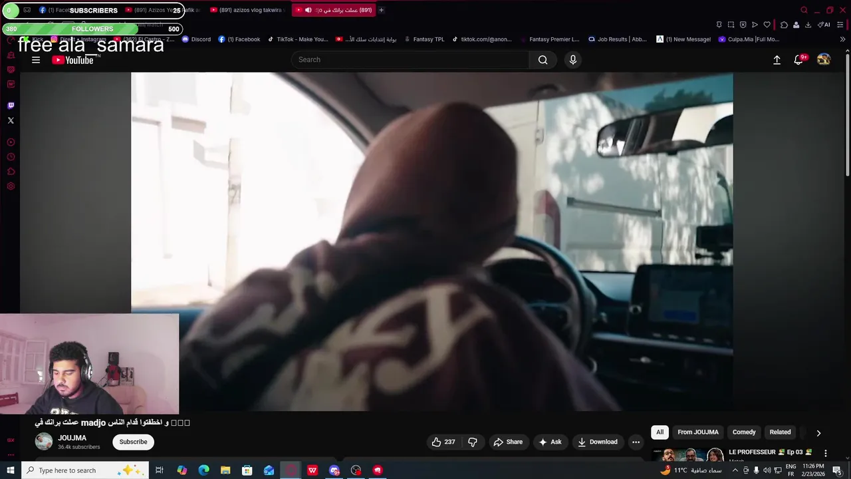Select the All filter chip
Image resolution: width=851 pixels, height=479 pixels.
click(x=660, y=432)
